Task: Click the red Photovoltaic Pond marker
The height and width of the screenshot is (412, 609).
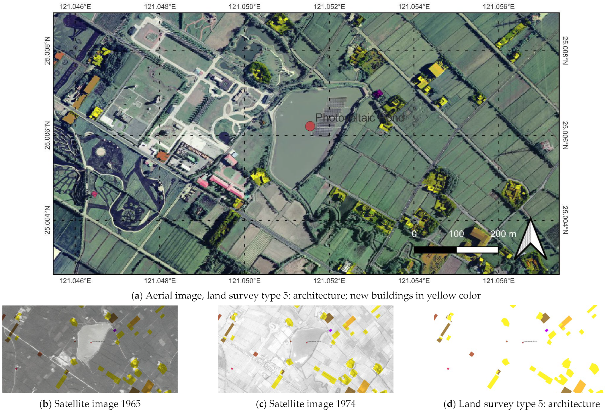Action: [x=310, y=126]
